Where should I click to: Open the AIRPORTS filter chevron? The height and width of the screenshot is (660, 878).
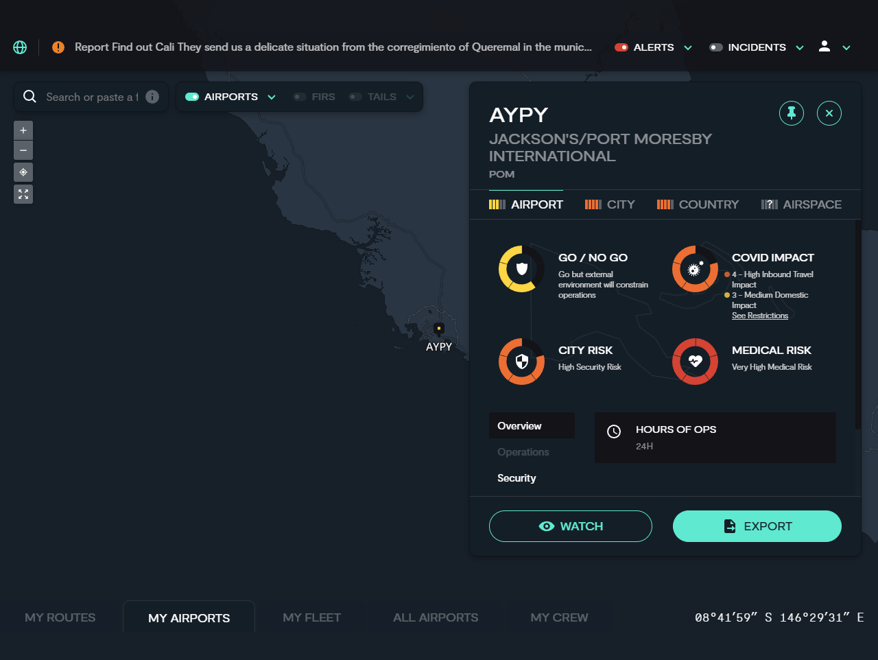tap(272, 97)
